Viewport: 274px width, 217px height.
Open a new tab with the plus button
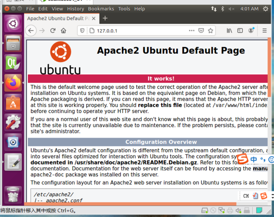pos(105,18)
